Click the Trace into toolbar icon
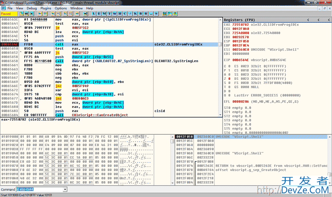 (65, 14)
